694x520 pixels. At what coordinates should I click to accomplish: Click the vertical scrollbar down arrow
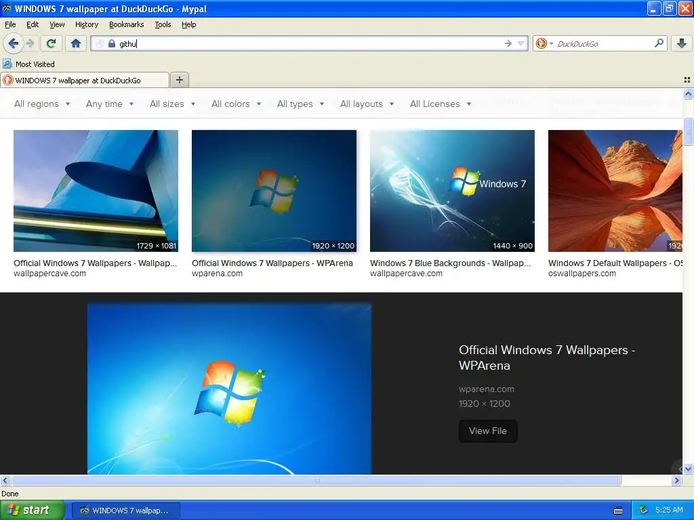tap(688, 469)
